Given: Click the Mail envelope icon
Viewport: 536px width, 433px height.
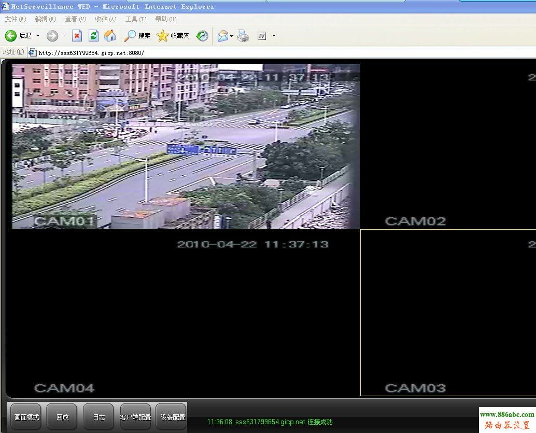Looking at the screenshot, I should [223, 36].
